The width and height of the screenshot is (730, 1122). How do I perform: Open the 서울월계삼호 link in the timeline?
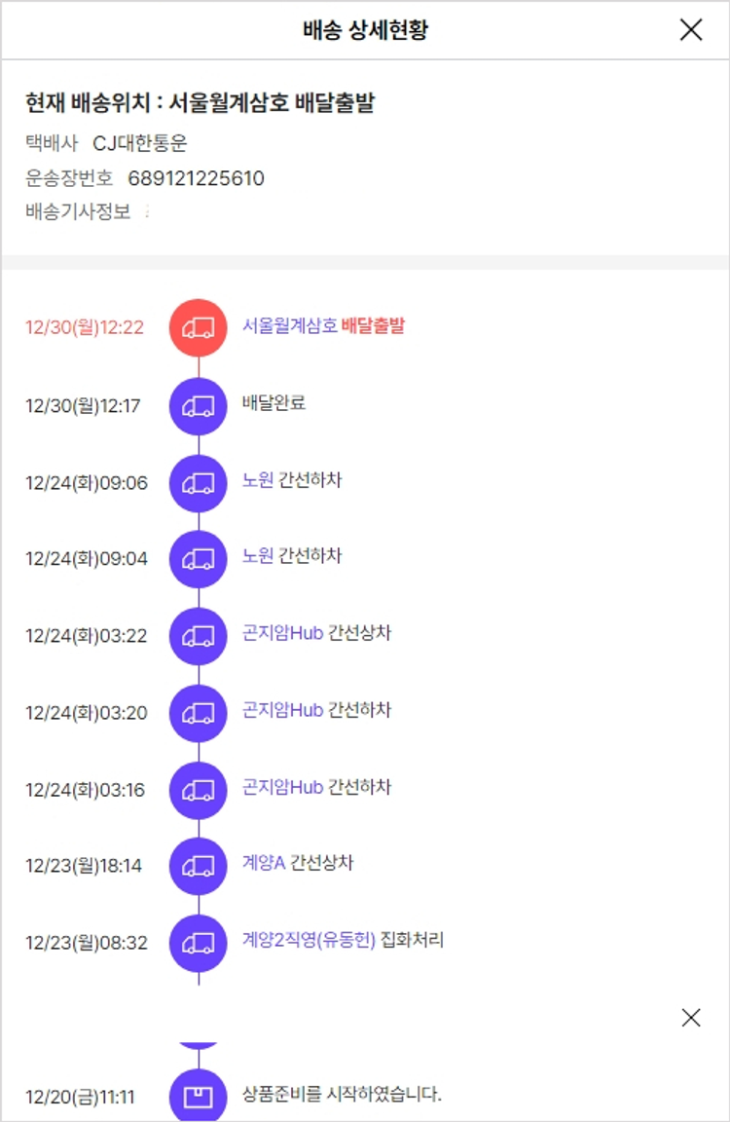click(x=290, y=325)
